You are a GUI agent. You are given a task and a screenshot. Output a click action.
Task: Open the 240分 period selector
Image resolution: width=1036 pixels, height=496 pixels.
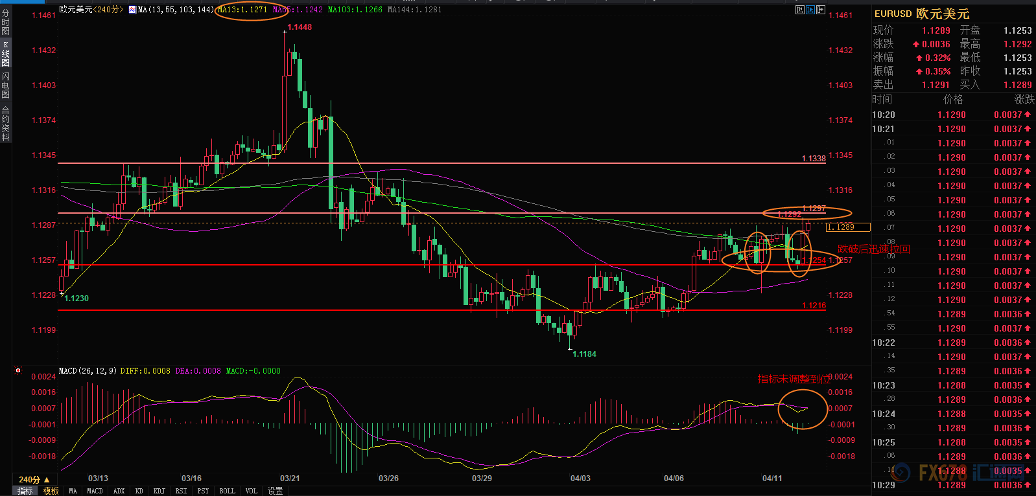click(34, 480)
